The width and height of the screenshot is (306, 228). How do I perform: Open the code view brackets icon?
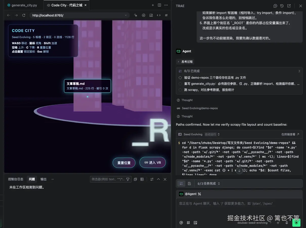coord(159,15)
